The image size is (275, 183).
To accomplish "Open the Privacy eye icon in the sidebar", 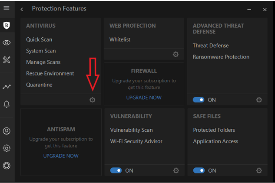I will click(x=7, y=43).
